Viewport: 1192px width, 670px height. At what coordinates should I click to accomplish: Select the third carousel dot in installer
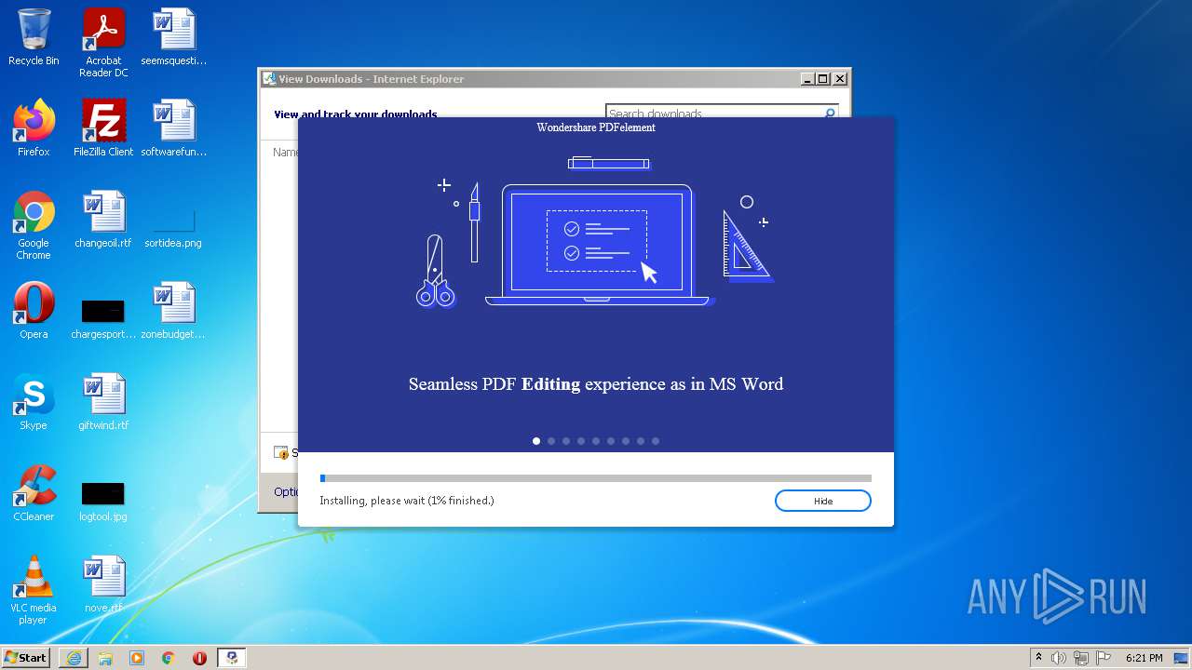[x=566, y=441]
